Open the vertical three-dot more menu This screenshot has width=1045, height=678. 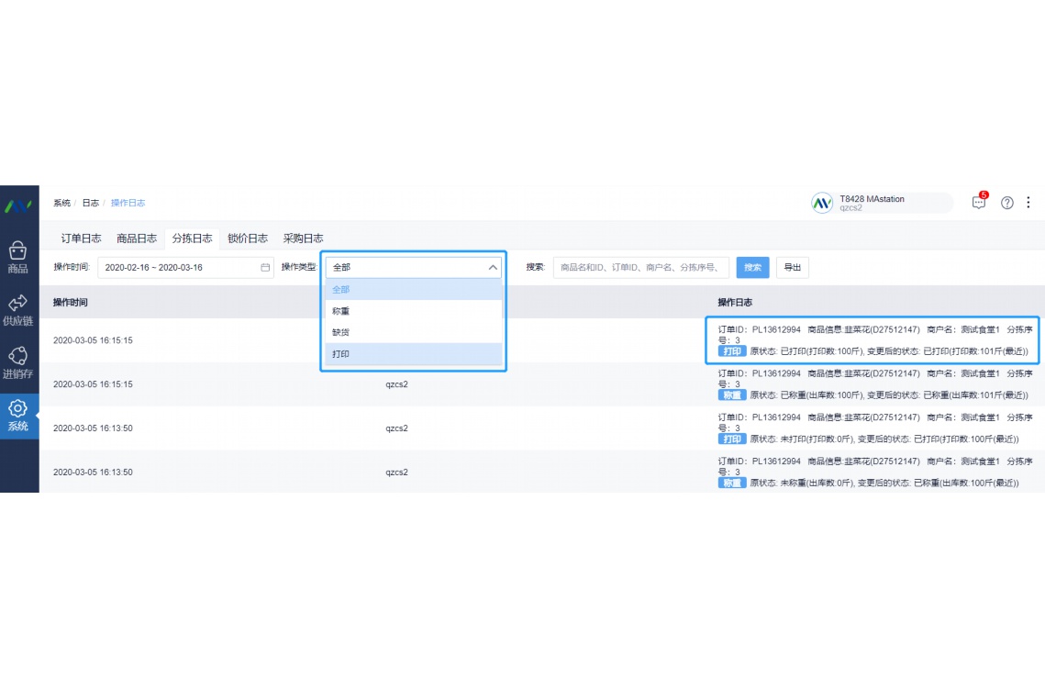(x=1028, y=203)
